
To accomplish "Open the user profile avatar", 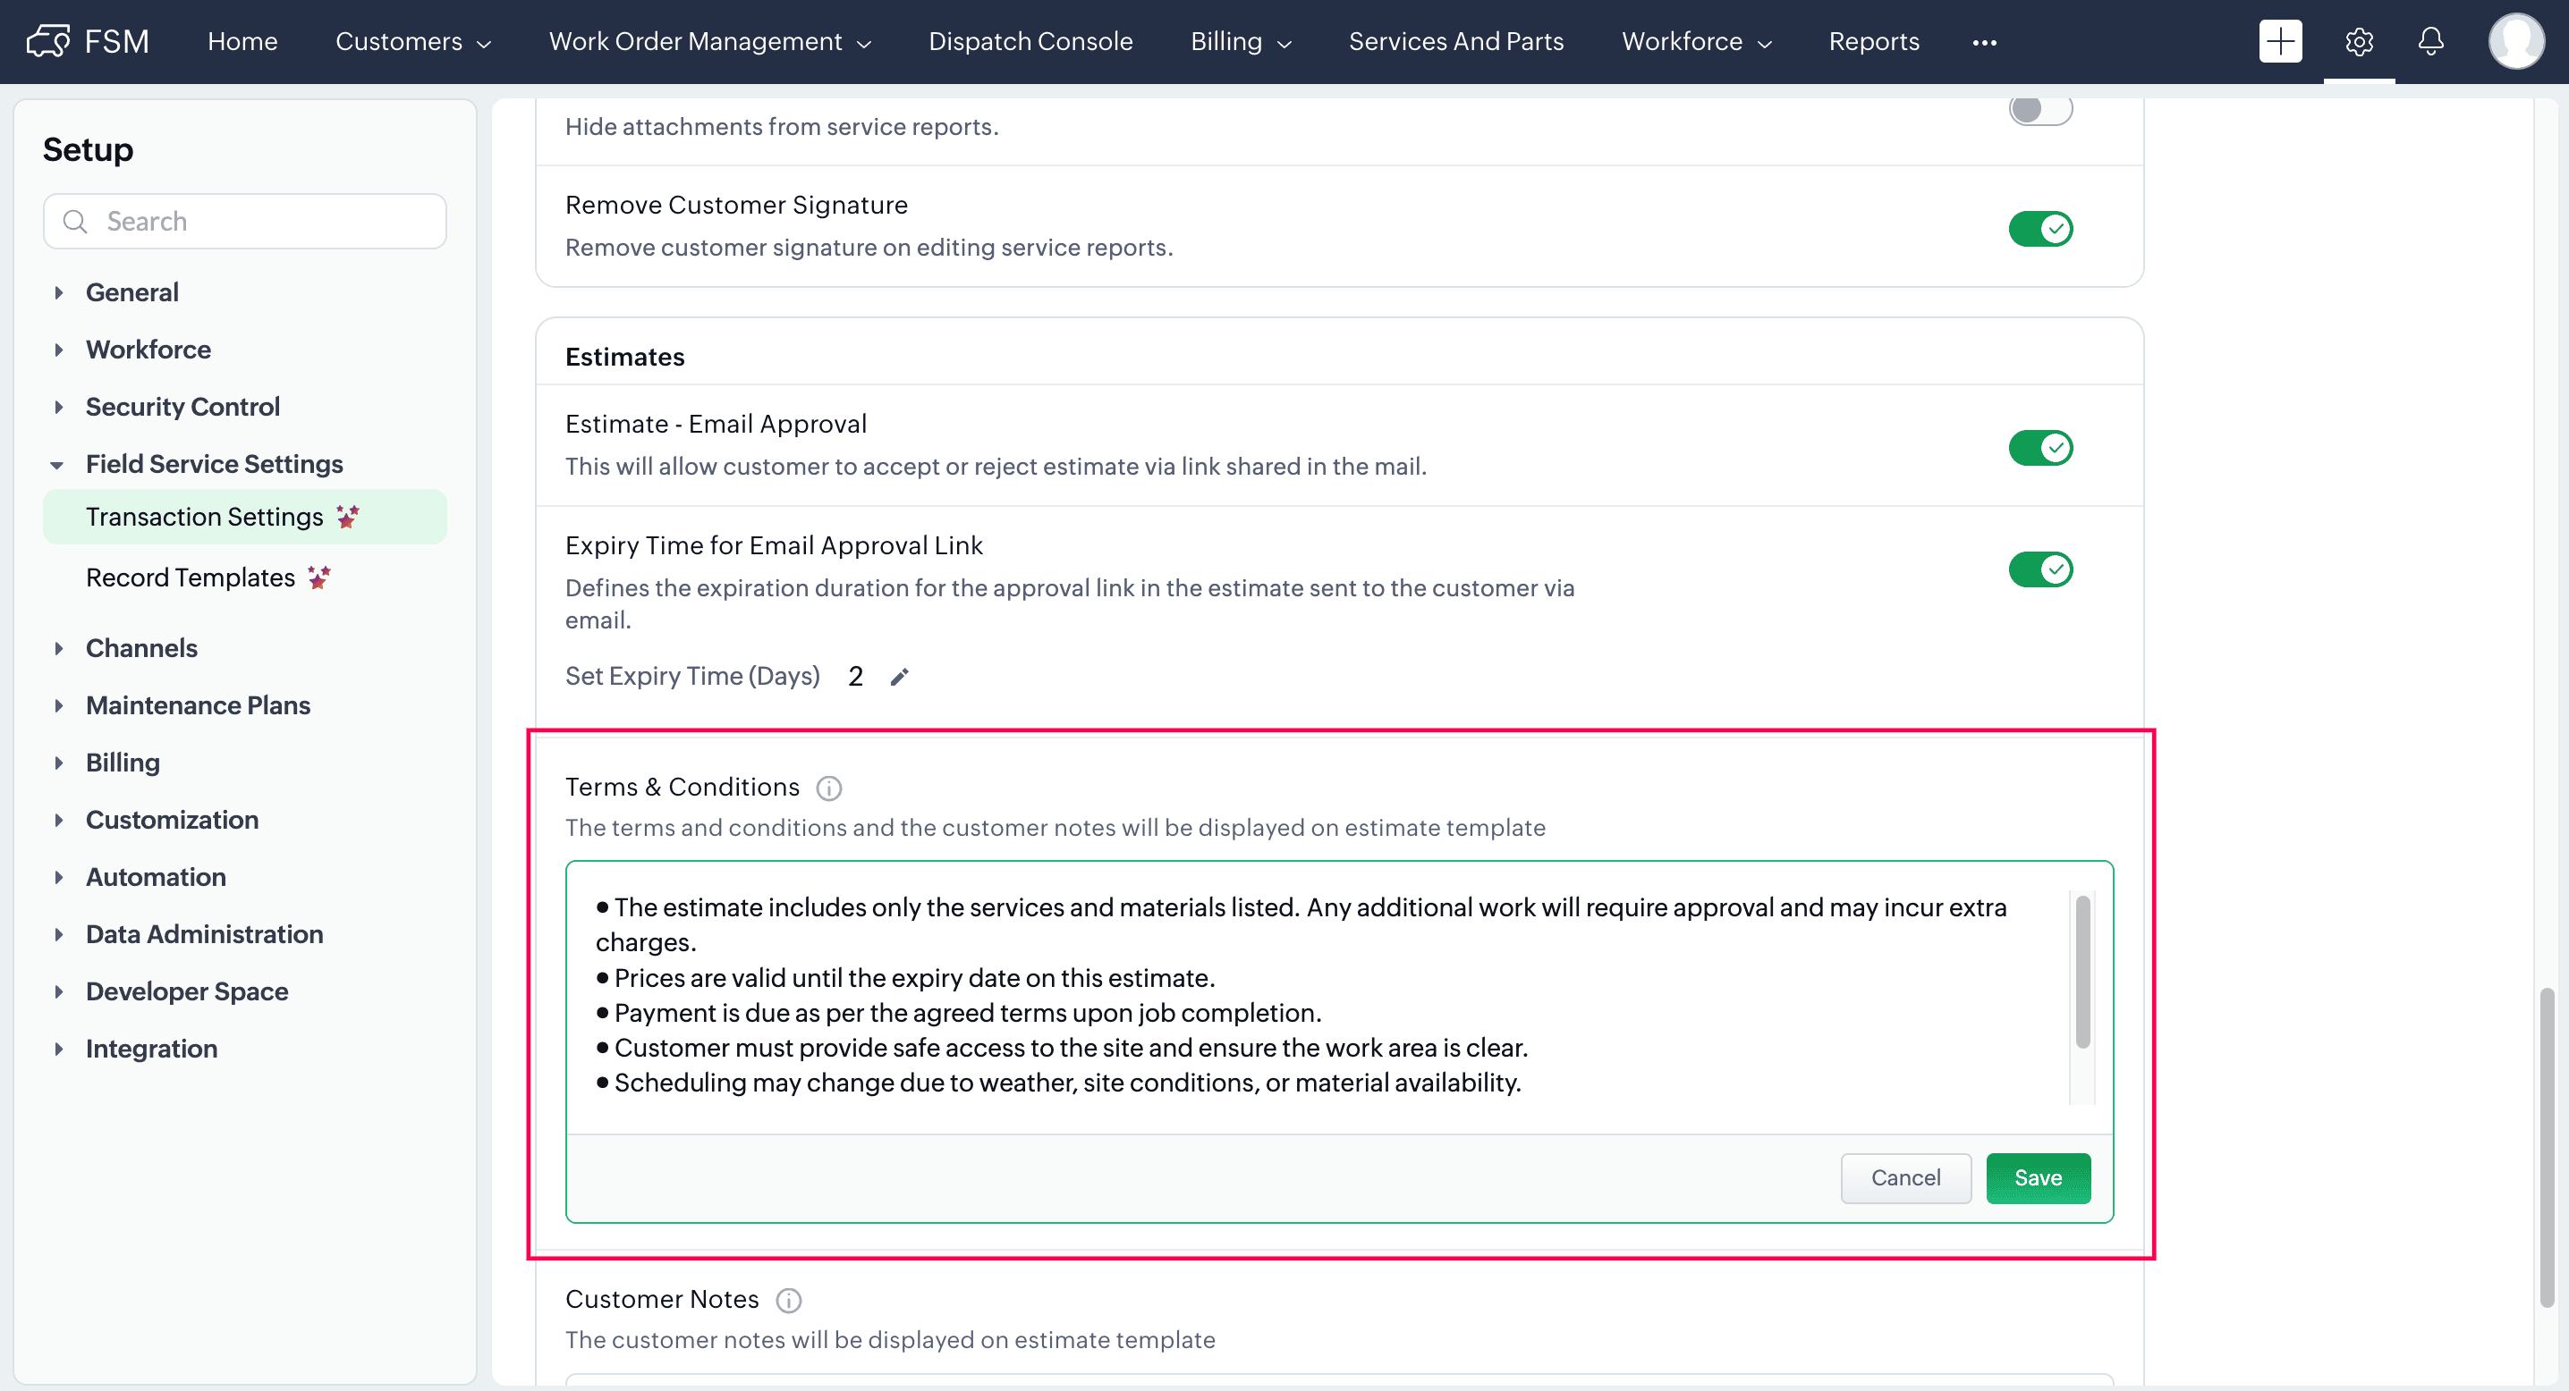I will pyautogui.click(x=2515, y=41).
